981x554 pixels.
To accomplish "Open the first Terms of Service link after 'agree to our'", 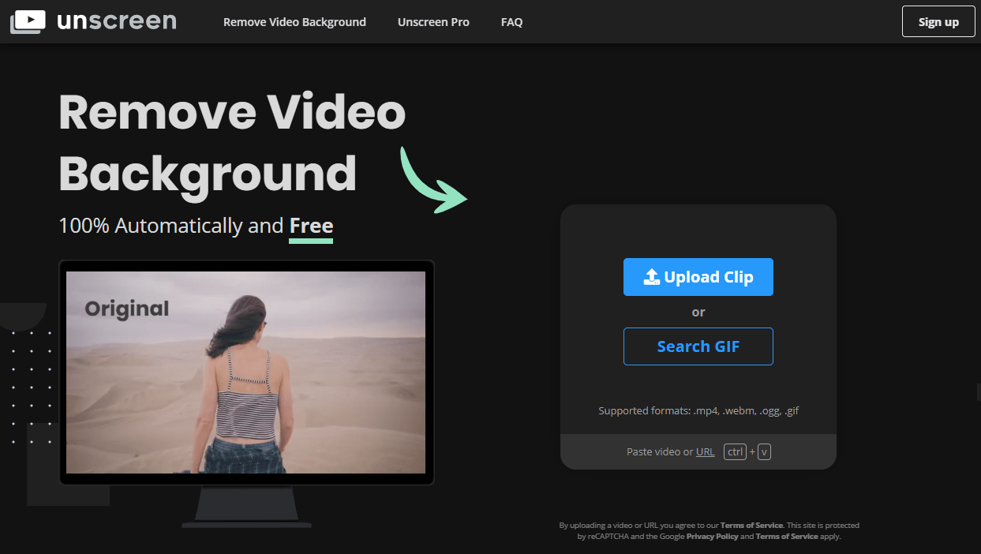I will 751,525.
